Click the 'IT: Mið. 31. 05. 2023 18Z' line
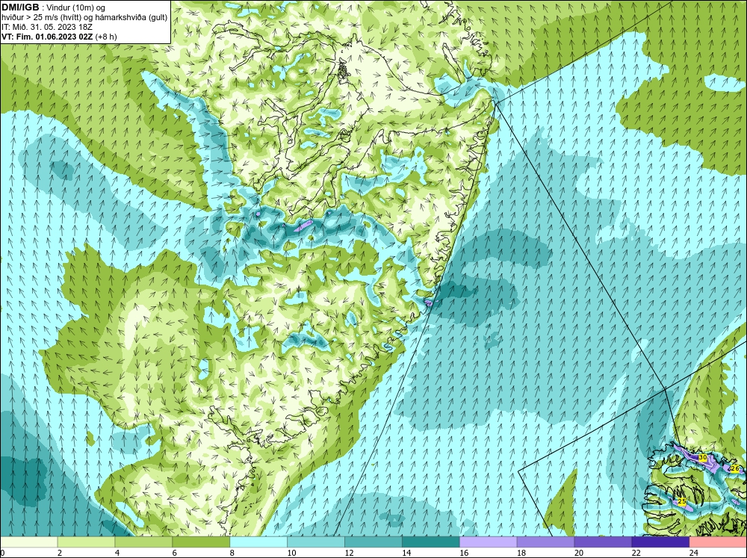Screen dimensions: 747x558 (46, 27)
